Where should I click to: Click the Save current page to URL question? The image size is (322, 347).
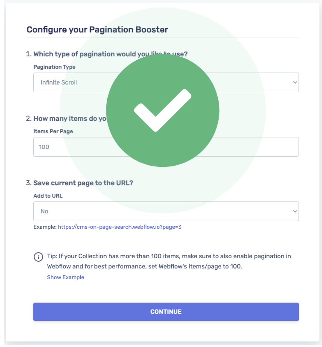[x=79, y=183]
